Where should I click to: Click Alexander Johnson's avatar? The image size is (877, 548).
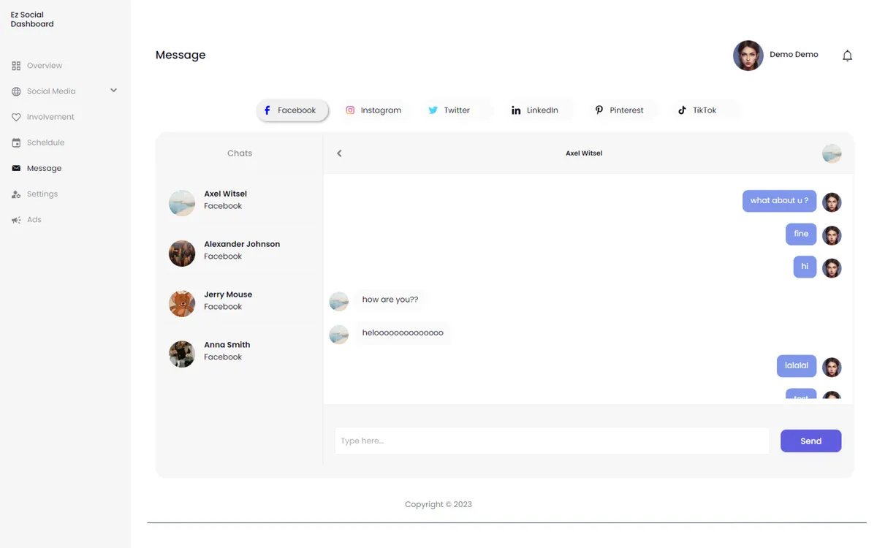(x=182, y=254)
